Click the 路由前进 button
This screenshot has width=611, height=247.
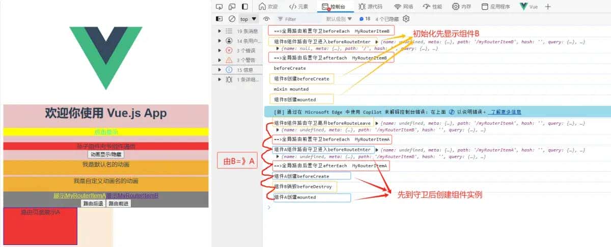(119, 203)
